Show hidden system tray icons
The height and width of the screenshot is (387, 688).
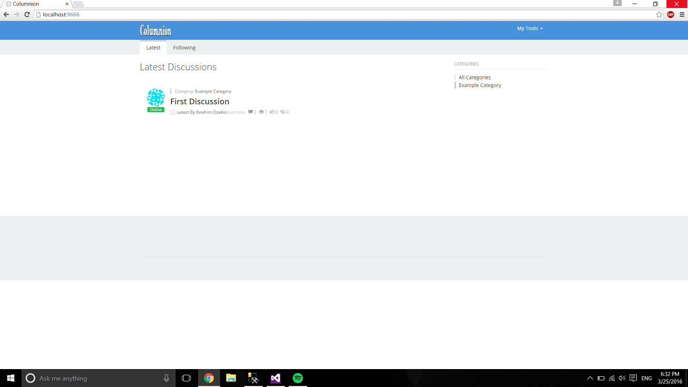(590, 378)
